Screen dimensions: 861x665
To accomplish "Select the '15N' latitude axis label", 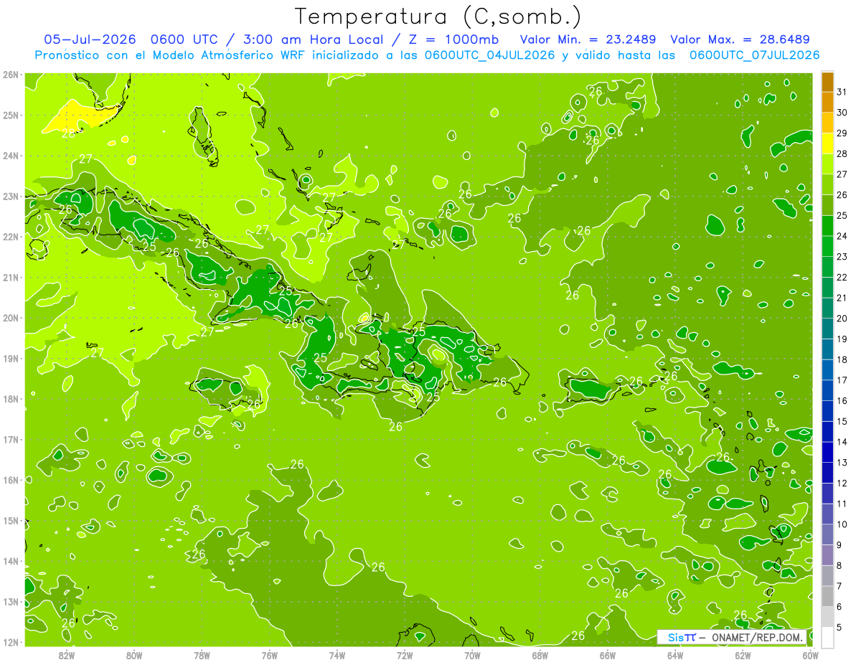I will (11, 520).
